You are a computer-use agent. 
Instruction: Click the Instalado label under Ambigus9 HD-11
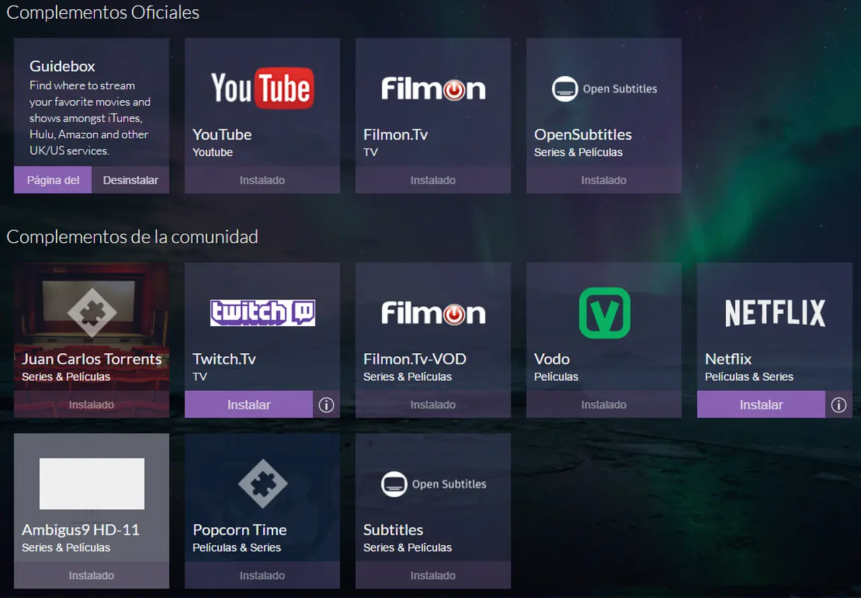point(91,576)
